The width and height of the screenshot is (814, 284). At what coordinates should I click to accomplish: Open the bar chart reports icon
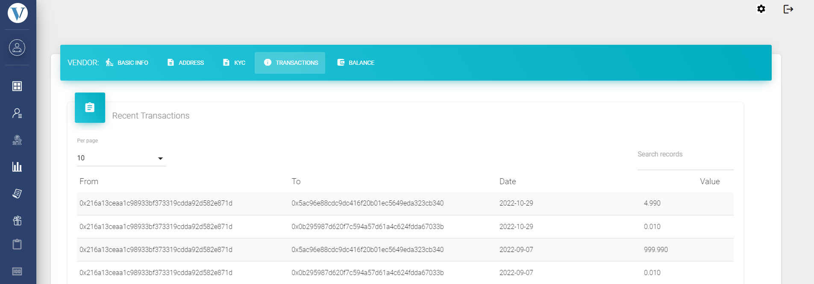pyautogui.click(x=17, y=167)
